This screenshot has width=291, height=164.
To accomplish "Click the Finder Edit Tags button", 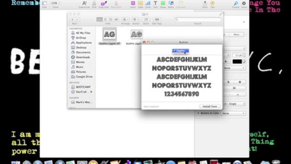I will click(x=157, y=20).
